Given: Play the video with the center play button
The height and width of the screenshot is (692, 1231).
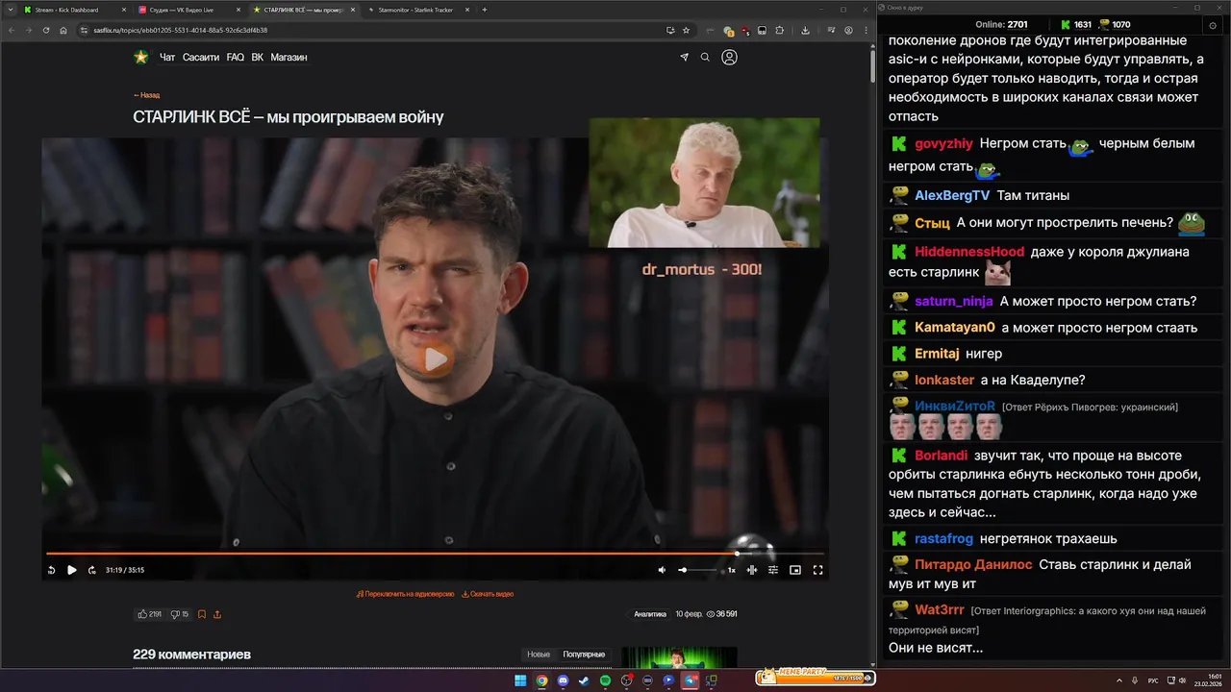Looking at the screenshot, I should 436,359.
